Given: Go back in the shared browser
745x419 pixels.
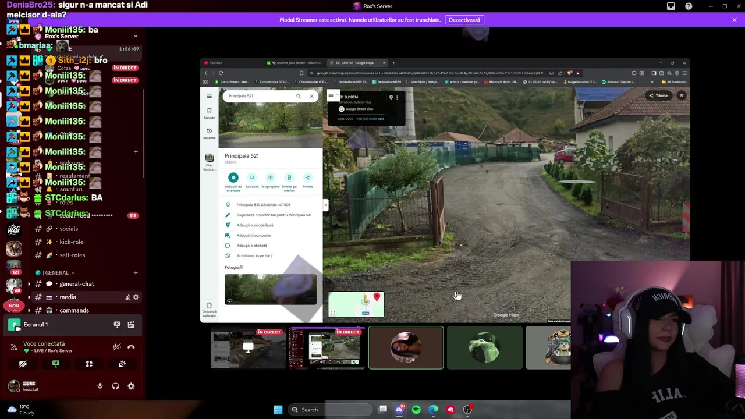Looking at the screenshot, I should tap(205, 73).
